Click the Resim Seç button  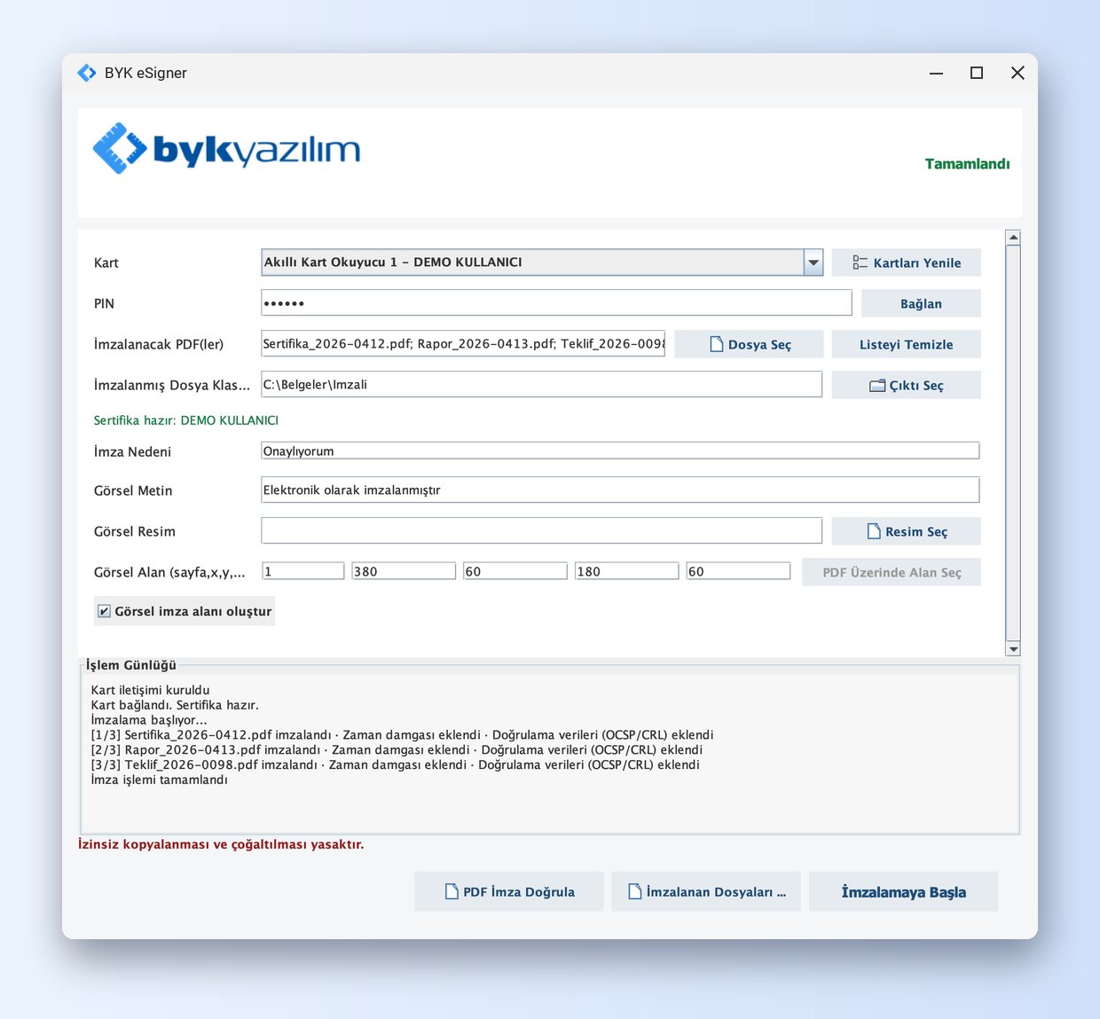tap(906, 531)
